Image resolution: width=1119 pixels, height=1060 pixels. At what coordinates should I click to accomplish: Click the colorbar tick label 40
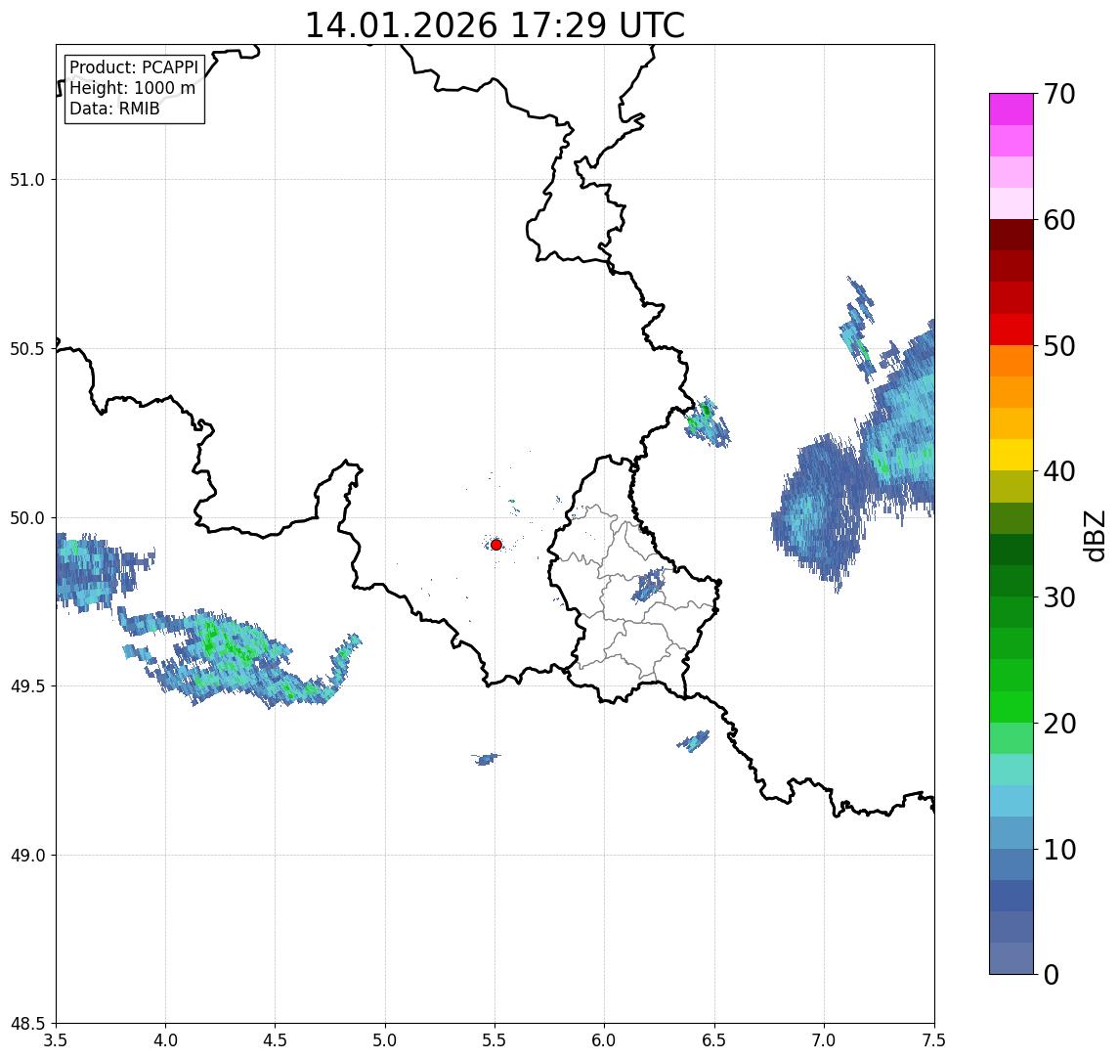1058,471
